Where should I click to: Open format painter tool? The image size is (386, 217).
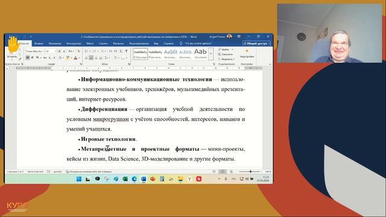(x=20, y=59)
